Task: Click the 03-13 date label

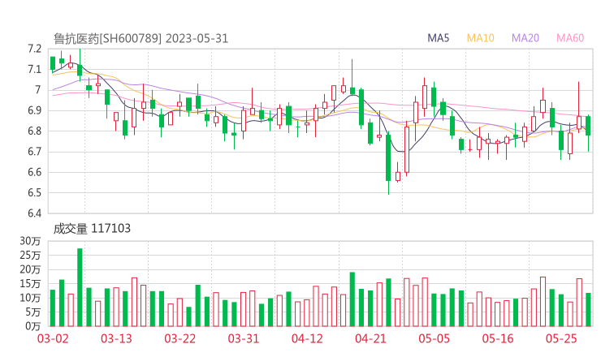Action: point(116,338)
